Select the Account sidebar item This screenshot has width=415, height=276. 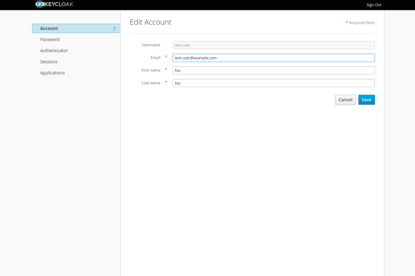[76, 28]
